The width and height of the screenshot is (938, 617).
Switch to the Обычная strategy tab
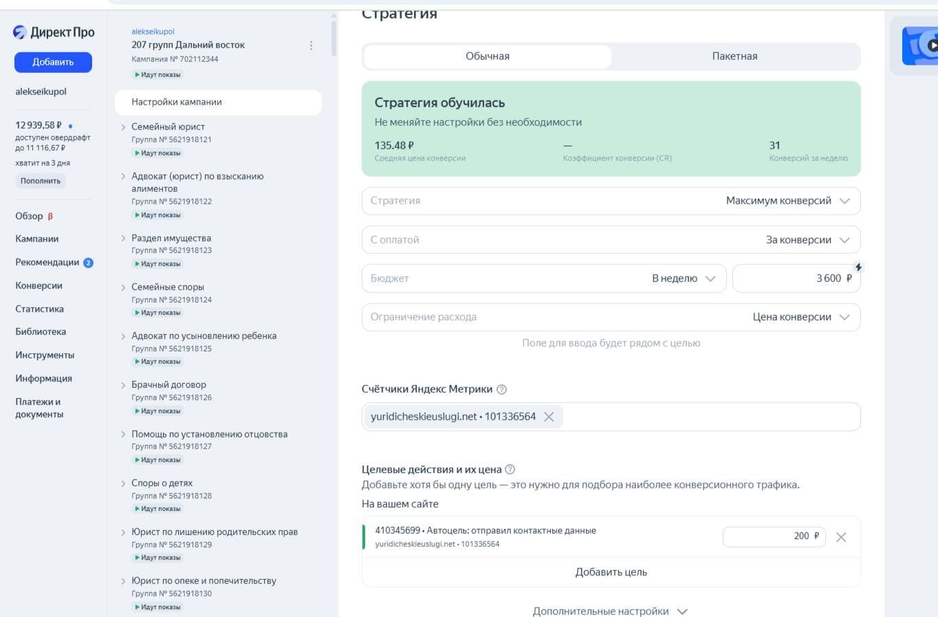pyautogui.click(x=488, y=56)
